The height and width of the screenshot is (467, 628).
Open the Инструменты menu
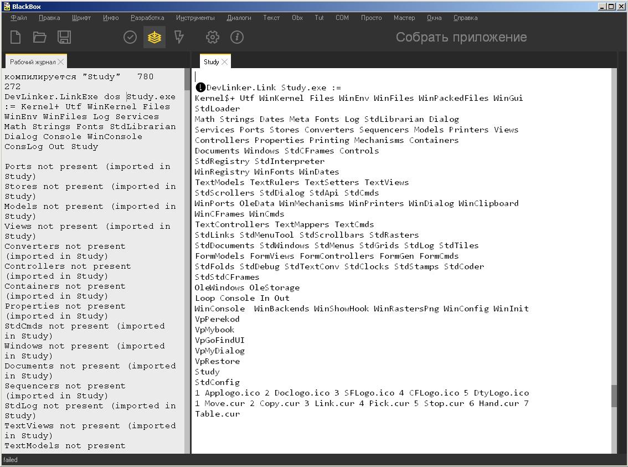(x=195, y=18)
